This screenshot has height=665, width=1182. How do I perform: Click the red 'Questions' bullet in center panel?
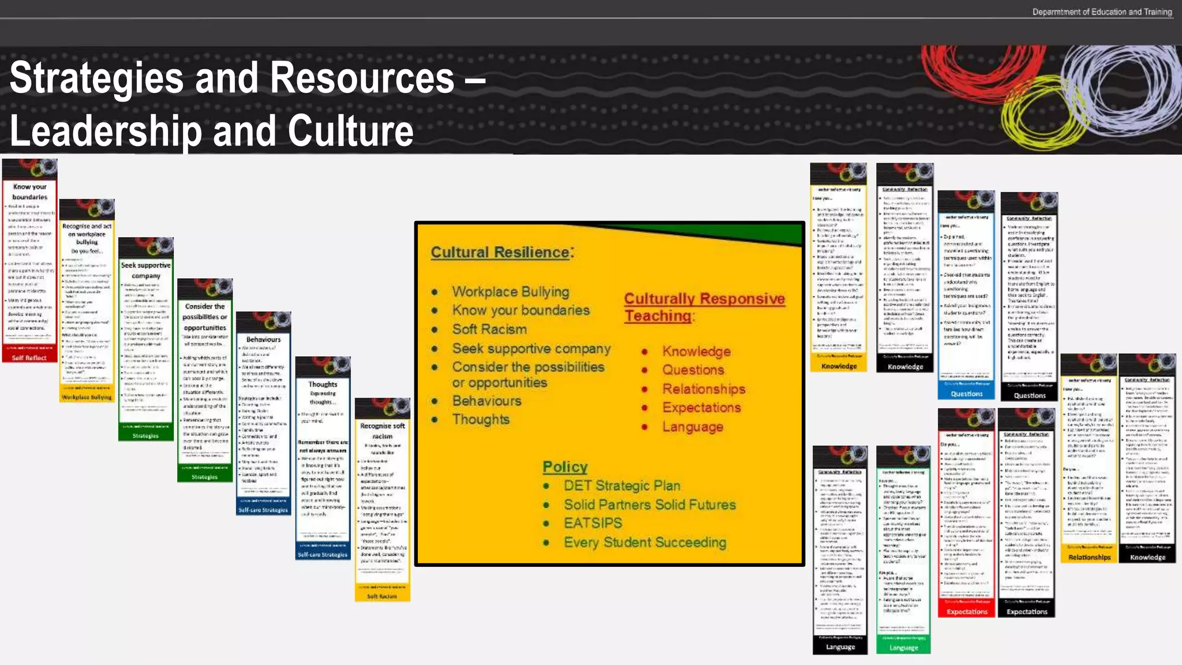(x=693, y=370)
